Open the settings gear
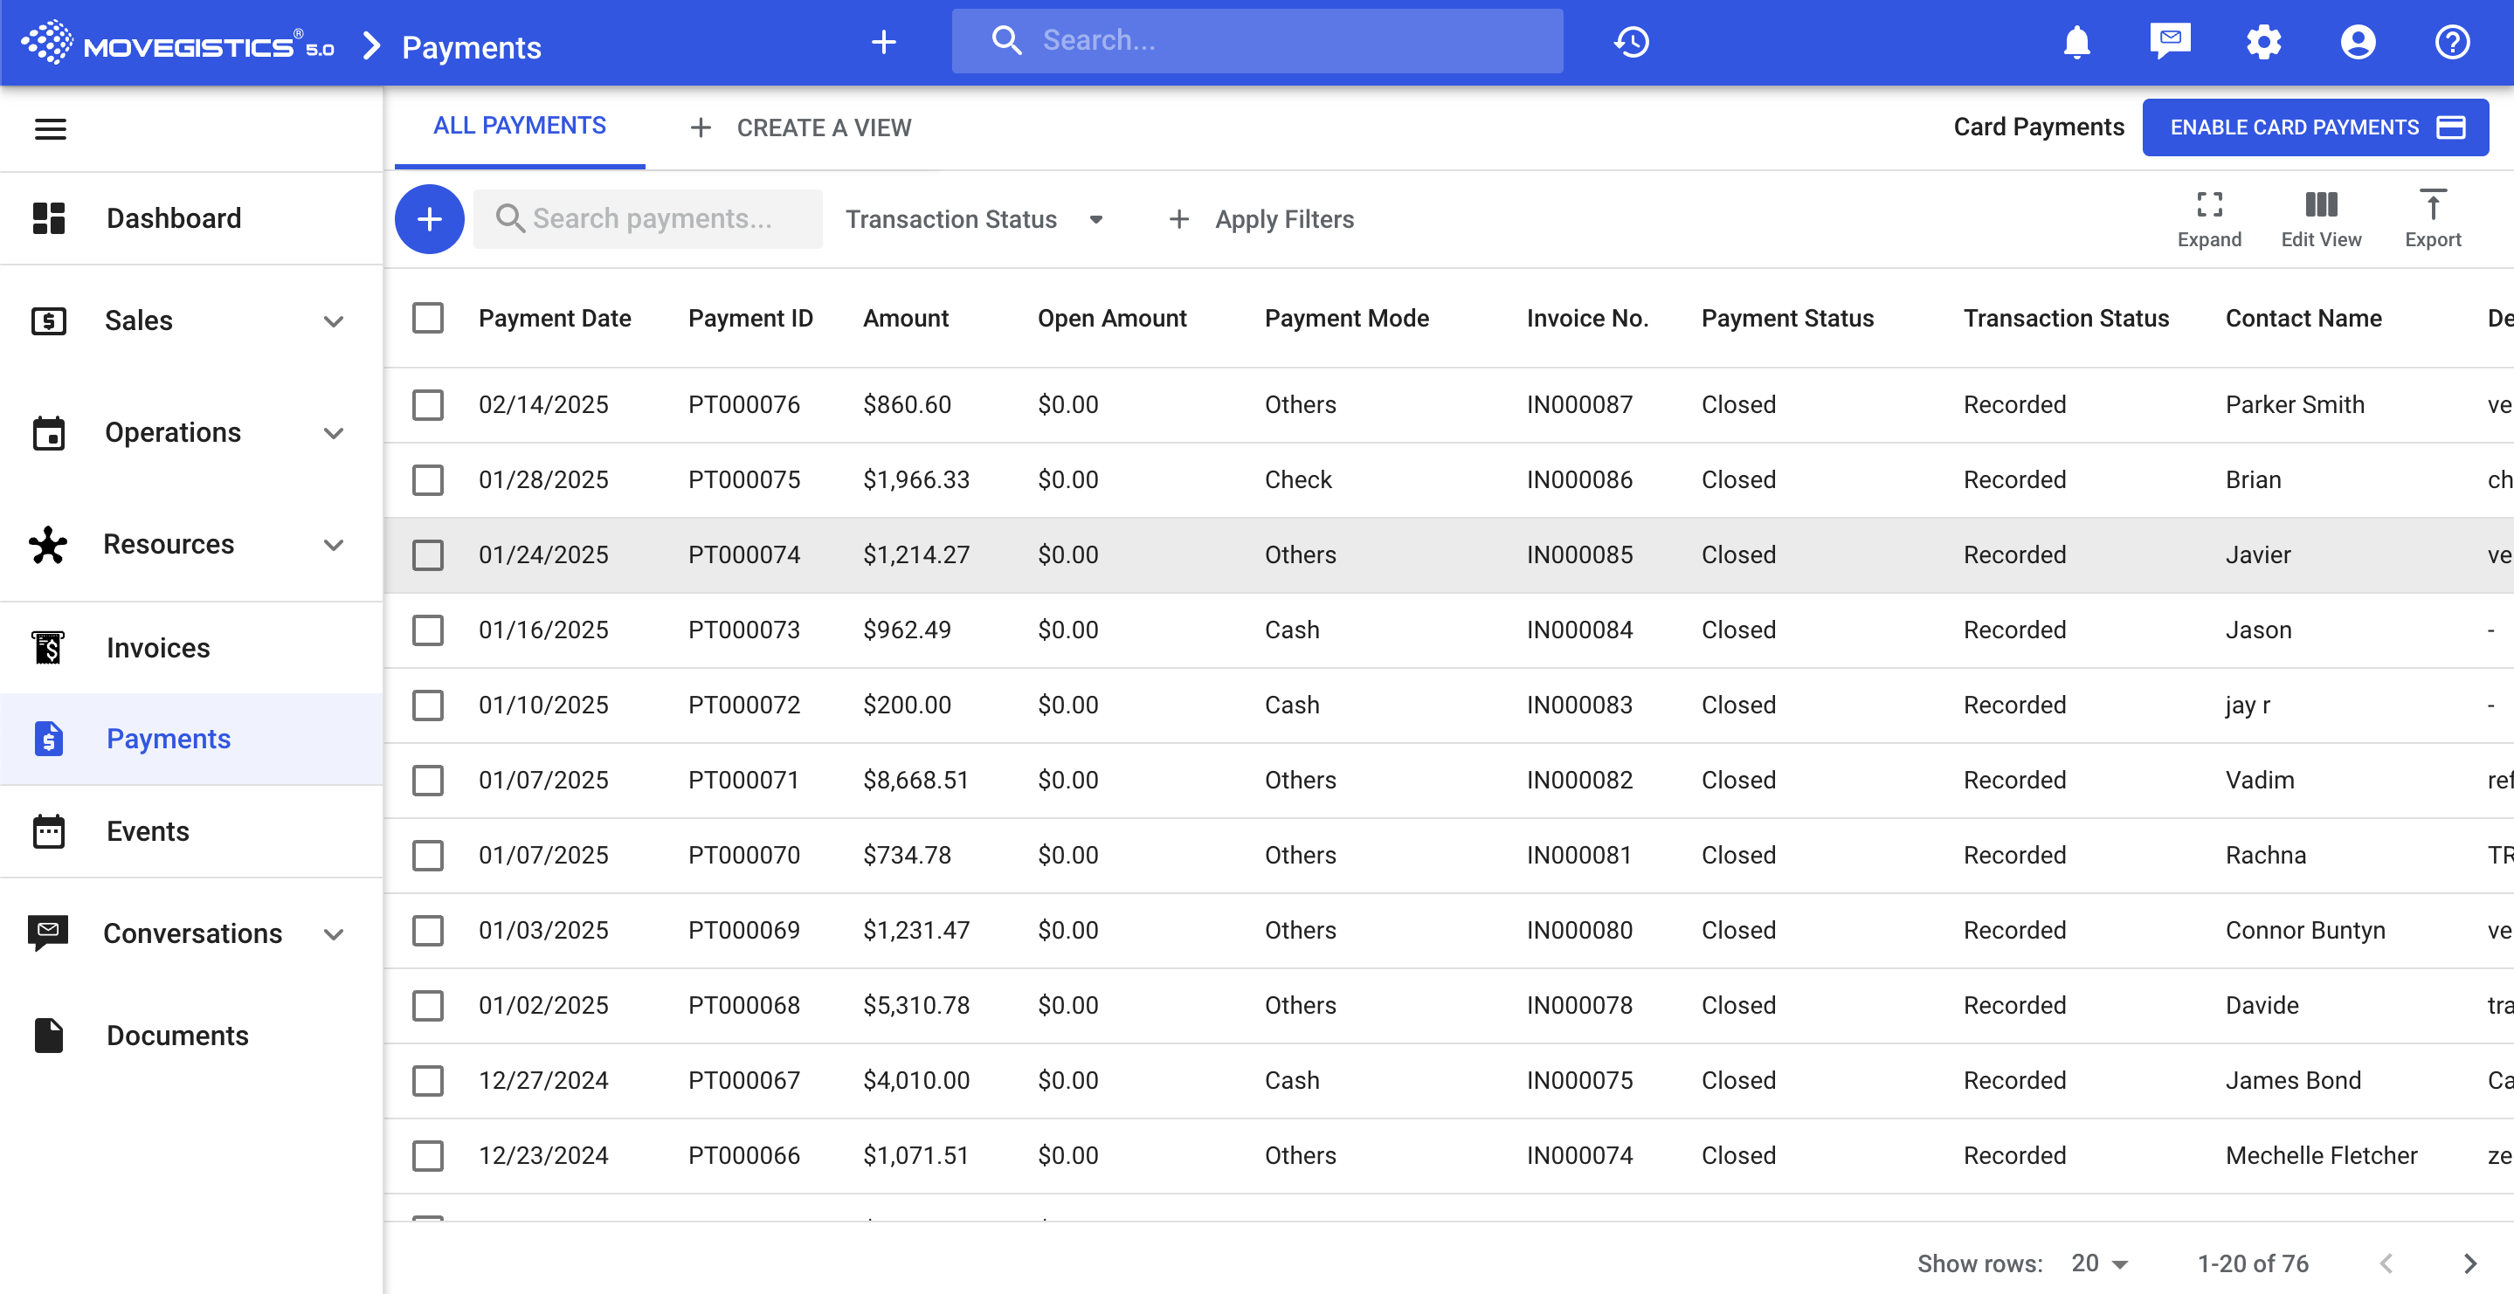The height and width of the screenshot is (1294, 2514). (2263, 42)
